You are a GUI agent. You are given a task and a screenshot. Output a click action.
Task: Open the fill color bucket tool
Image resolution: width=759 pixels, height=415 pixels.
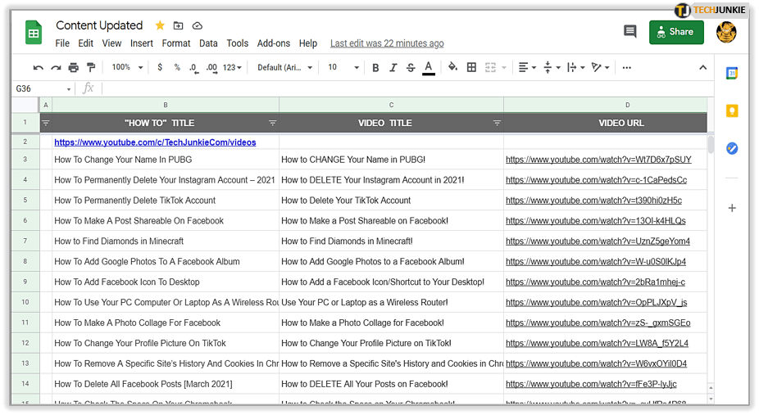(452, 68)
